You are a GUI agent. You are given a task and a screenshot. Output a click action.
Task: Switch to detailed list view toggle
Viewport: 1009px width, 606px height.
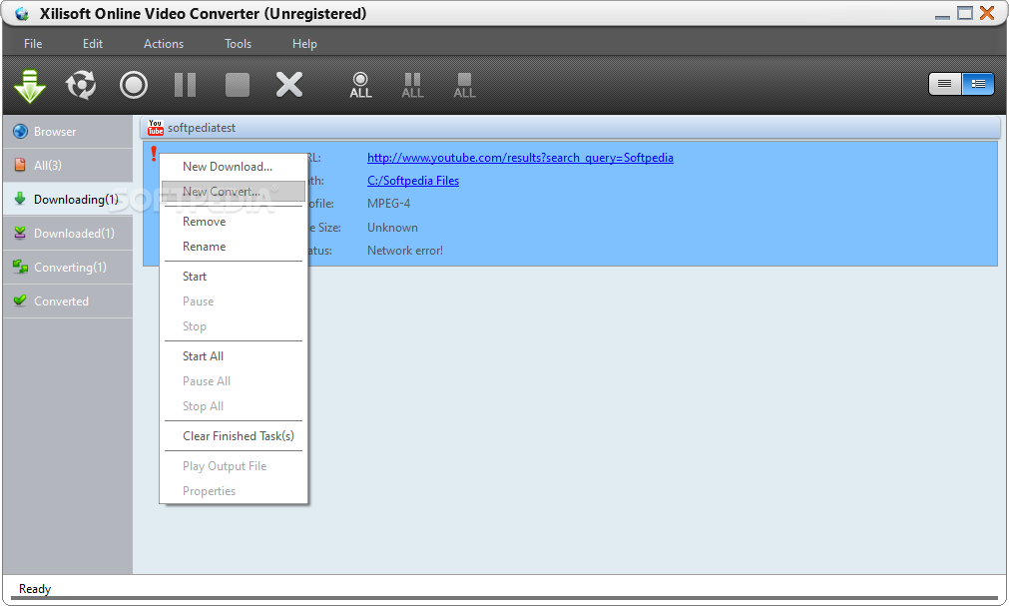[x=978, y=84]
